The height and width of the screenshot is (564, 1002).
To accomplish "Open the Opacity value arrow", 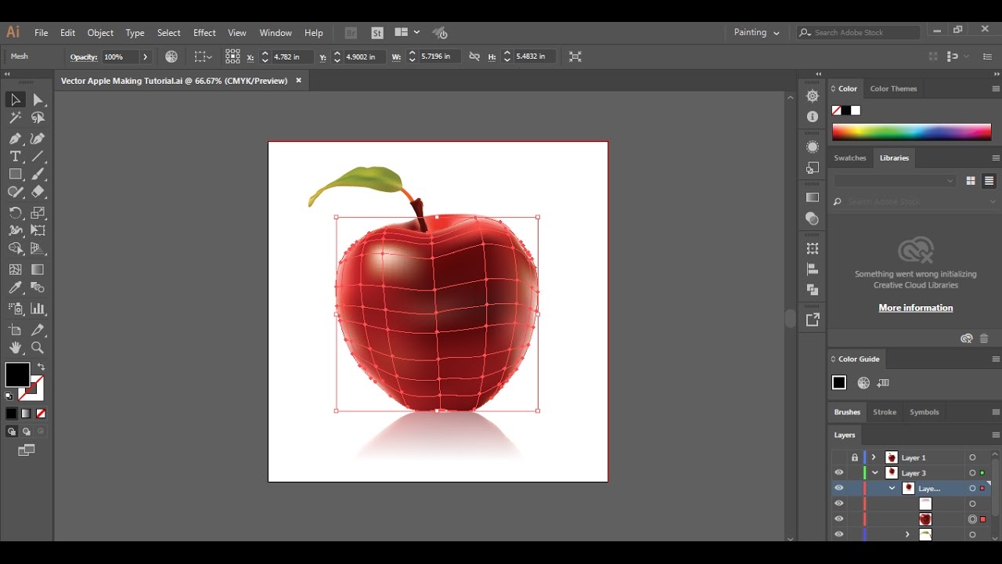I will pyautogui.click(x=145, y=56).
